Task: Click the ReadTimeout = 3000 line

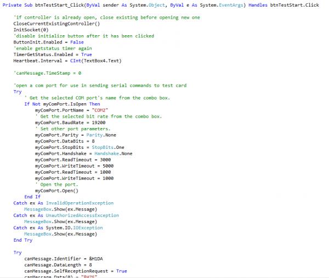Action: [x=73, y=160]
